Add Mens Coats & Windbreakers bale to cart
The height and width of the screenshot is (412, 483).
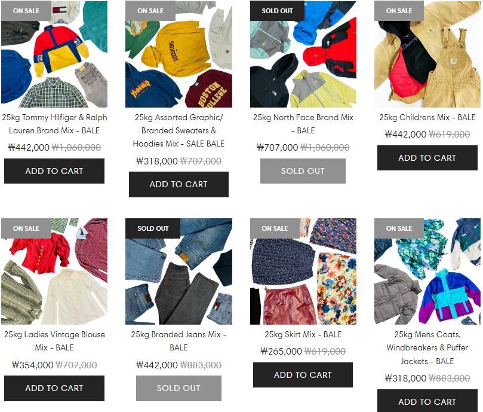pos(427,401)
